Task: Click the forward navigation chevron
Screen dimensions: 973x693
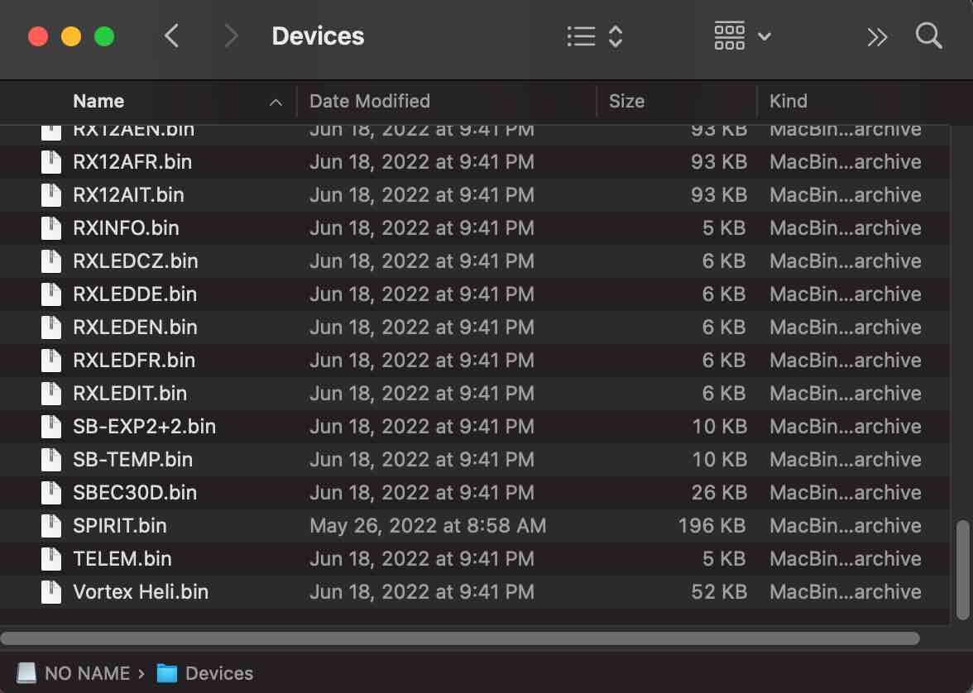Action: [x=231, y=36]
